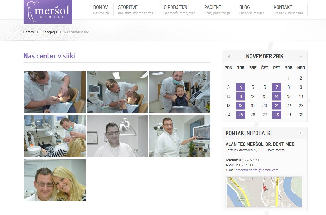Select November 4 on the calendar
The image size is (326, 215).
point(241,87)
